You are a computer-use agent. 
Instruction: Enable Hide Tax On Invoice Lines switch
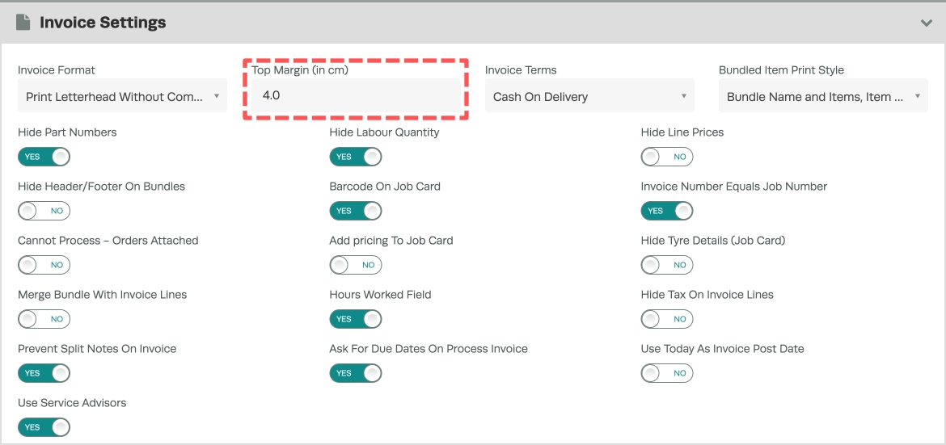667,319
